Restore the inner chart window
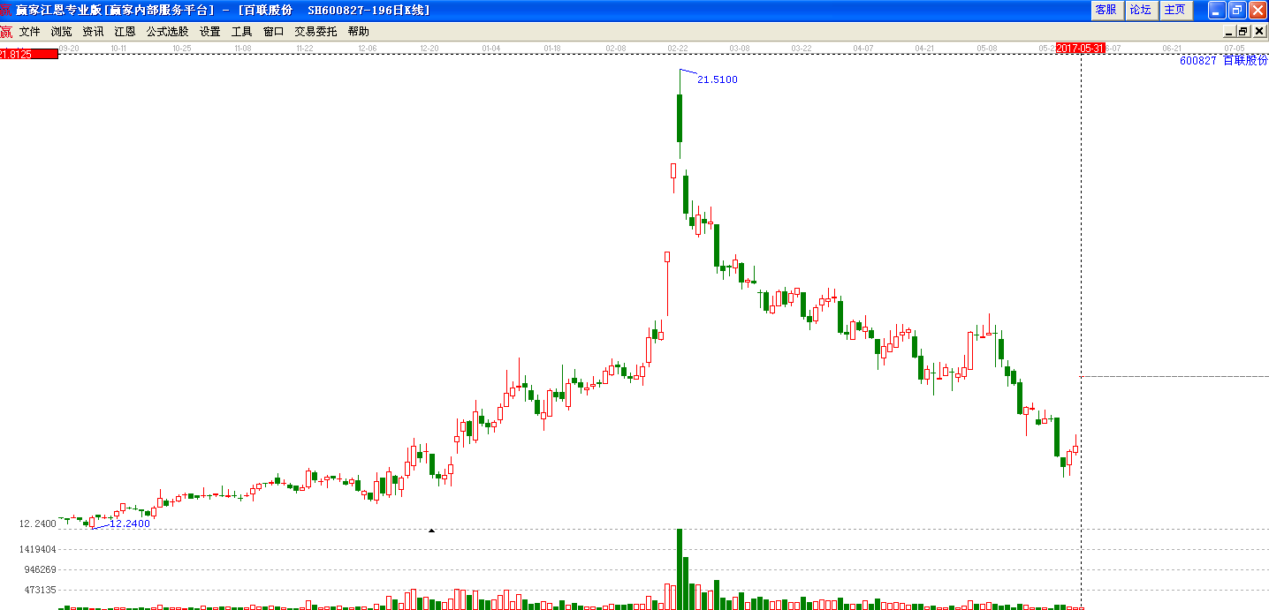Screen dimensions: 1269x610 (x=1243, y=31)
